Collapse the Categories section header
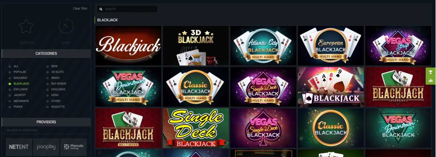This screenshot has width=436, height=157. [46, 53]
